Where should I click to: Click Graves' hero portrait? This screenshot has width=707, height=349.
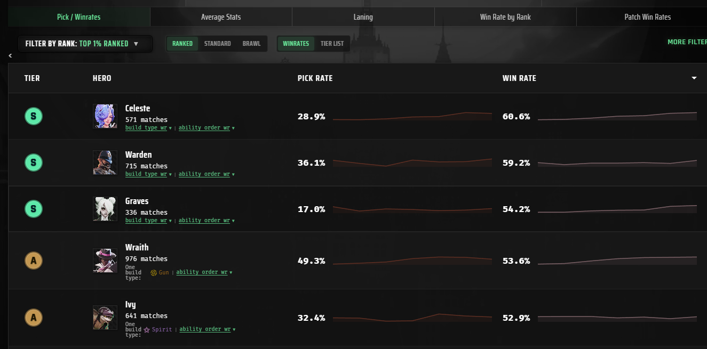tap(105, 209)
